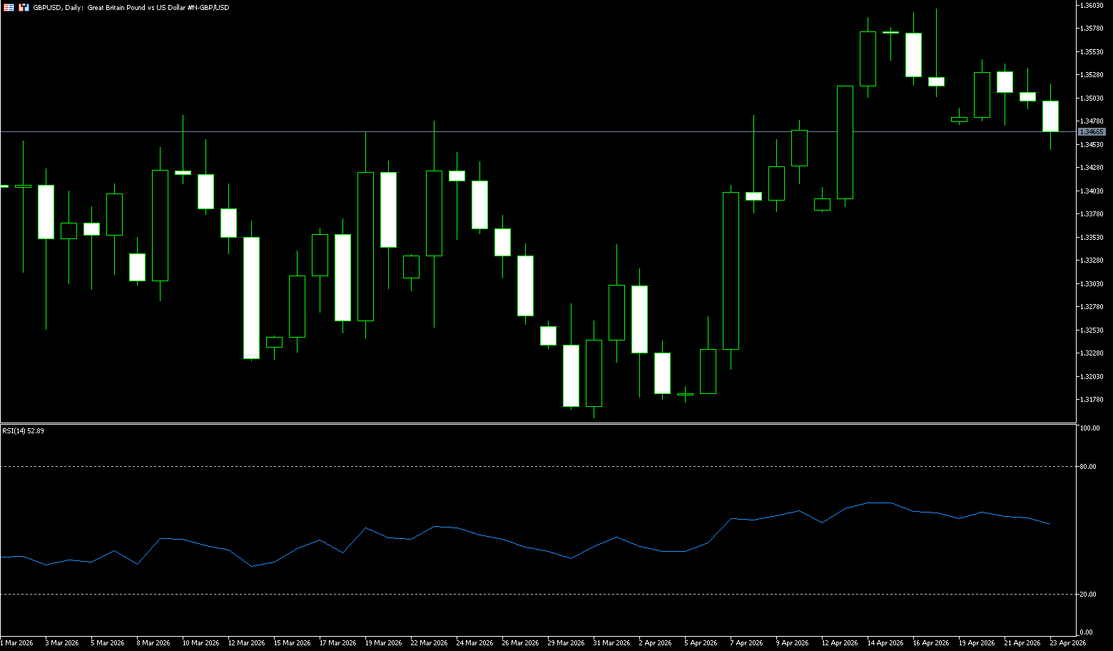
Task: Select the RSI(14) 52.89 indicator label
Action: pos(23,431)
